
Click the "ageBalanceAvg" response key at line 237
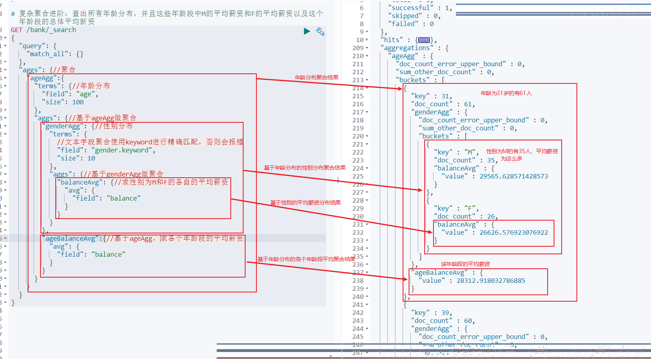(x=439, y=272)
